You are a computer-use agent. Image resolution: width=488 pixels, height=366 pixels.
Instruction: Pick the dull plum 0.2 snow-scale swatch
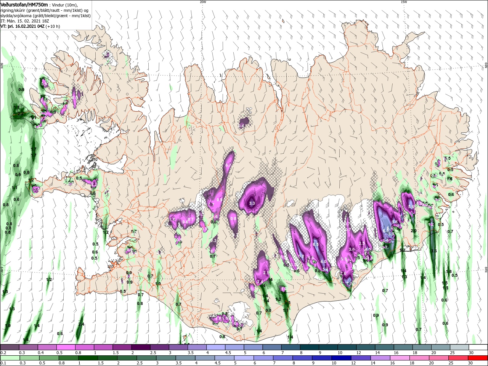click(x=10, y=347)
